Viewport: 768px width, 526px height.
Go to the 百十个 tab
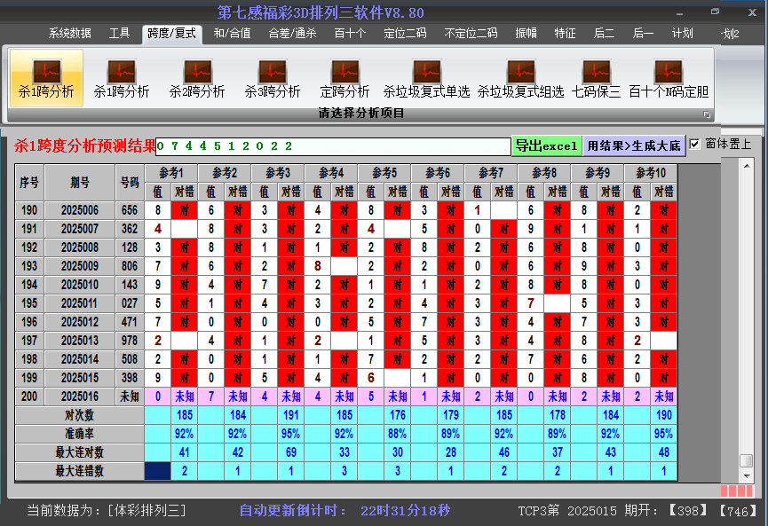coord(350,34)
